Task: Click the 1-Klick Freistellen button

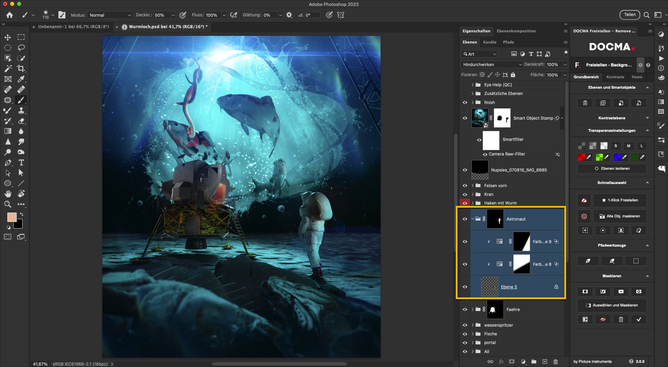Action: pyautogui.click(x=620, y=200)
